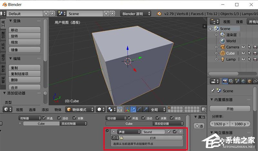Image resolution: width=258 pixels, height=151 pixels.
Task: Open the 物体模式 mode dropdown
Action: pos(80,110)
